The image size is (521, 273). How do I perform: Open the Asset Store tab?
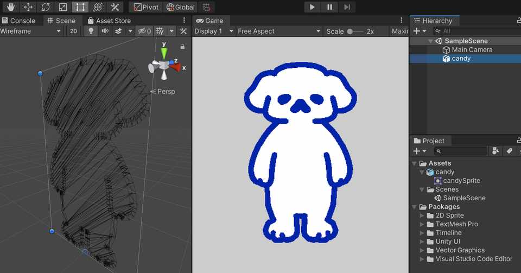(109, 21)
